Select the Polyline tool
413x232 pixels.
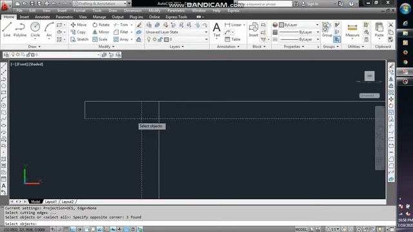click(x=20, y=30)
